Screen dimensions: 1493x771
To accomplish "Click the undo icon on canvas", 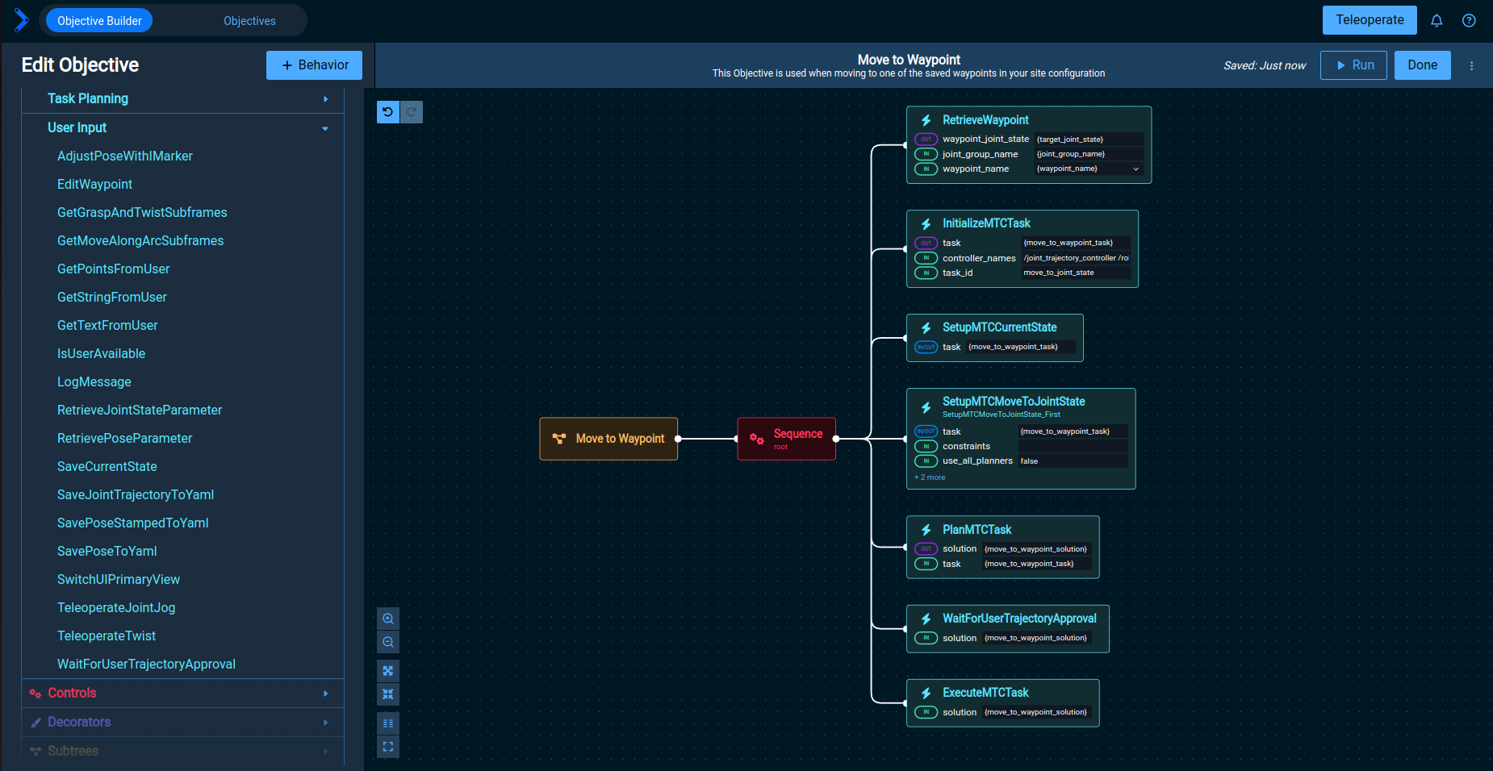I will tap(388, 112).
